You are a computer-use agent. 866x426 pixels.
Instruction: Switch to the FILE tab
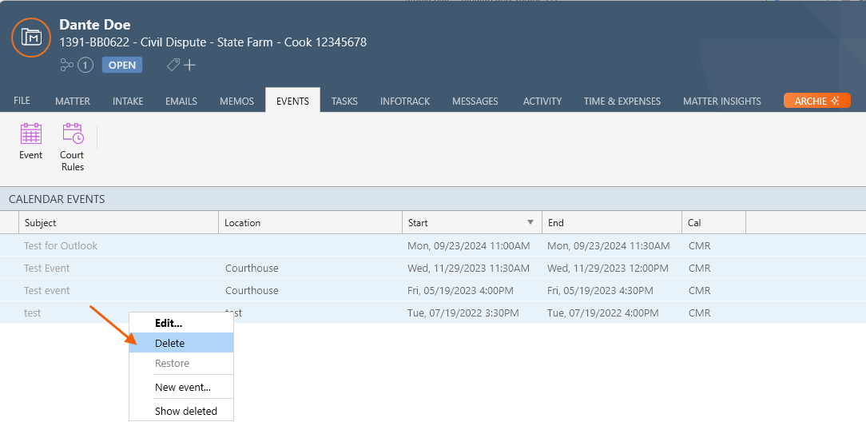[22, 101]
